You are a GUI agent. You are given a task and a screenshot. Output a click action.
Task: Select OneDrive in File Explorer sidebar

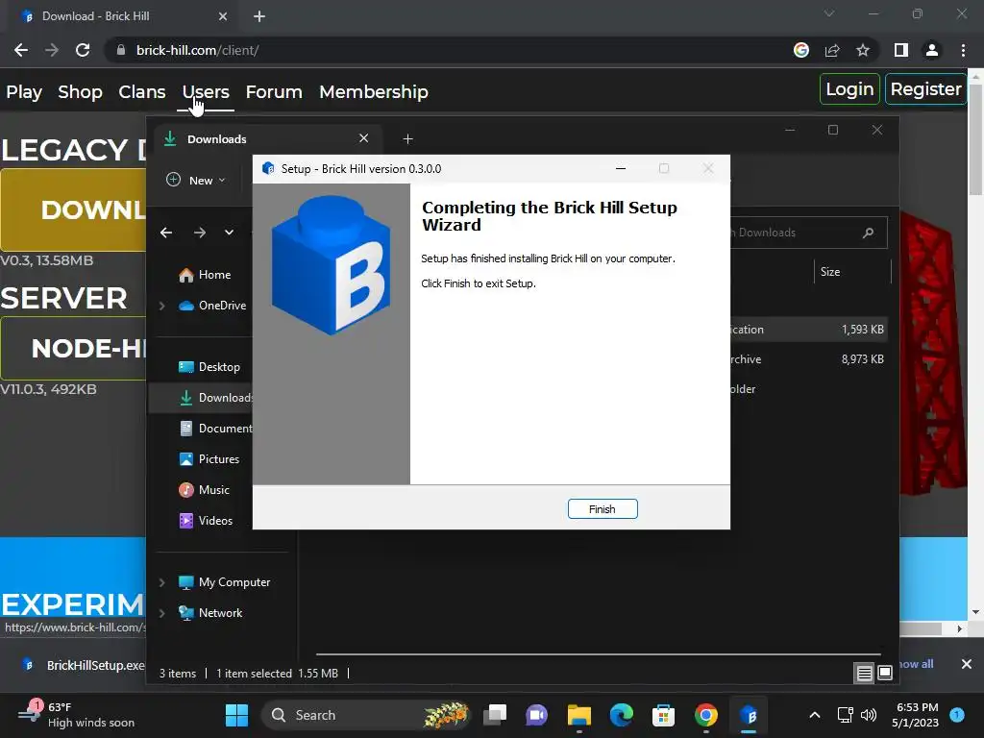pos(212,306)
